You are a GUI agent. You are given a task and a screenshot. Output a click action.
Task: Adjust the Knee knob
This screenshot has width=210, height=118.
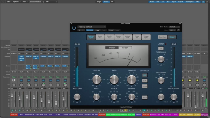(96, 97)
